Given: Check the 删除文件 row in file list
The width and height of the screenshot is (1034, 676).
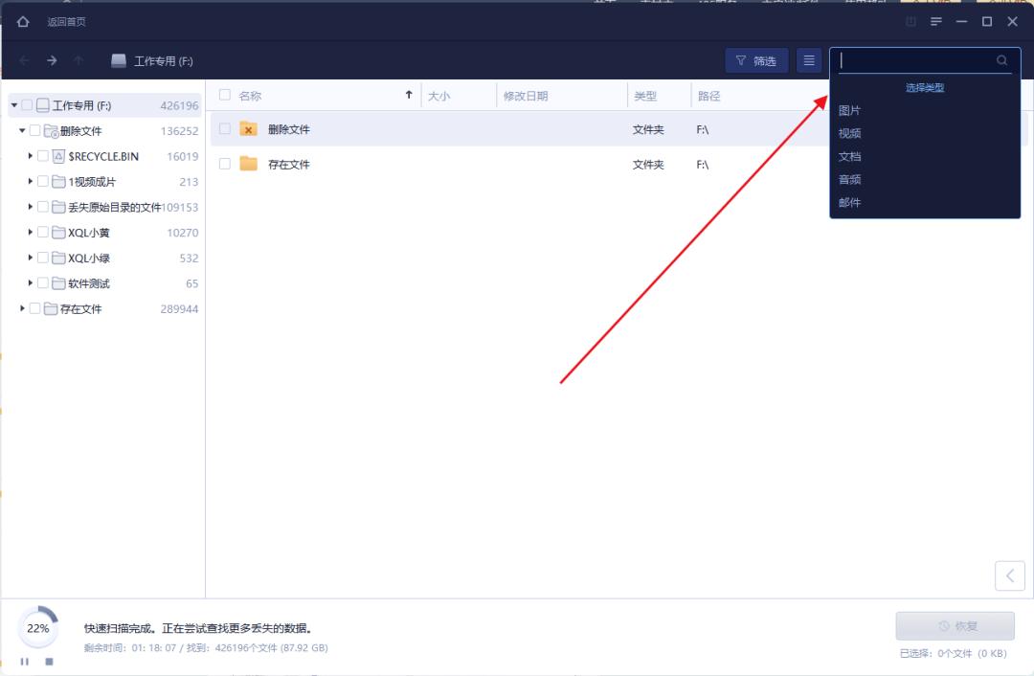Looking at the screenshot, I should point(225,128).
